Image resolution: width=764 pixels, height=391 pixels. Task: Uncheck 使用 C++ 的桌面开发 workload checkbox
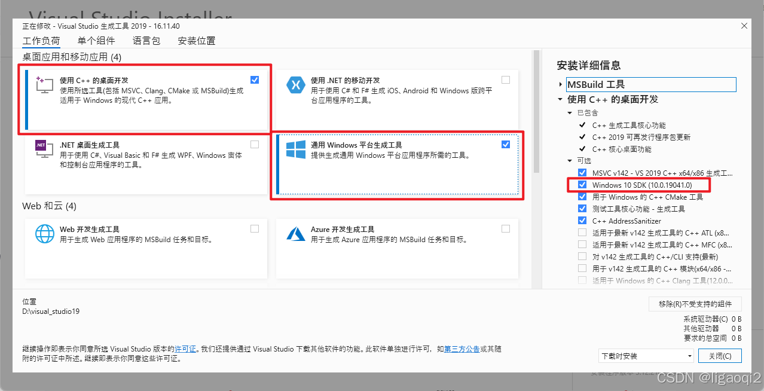point(255,80)
